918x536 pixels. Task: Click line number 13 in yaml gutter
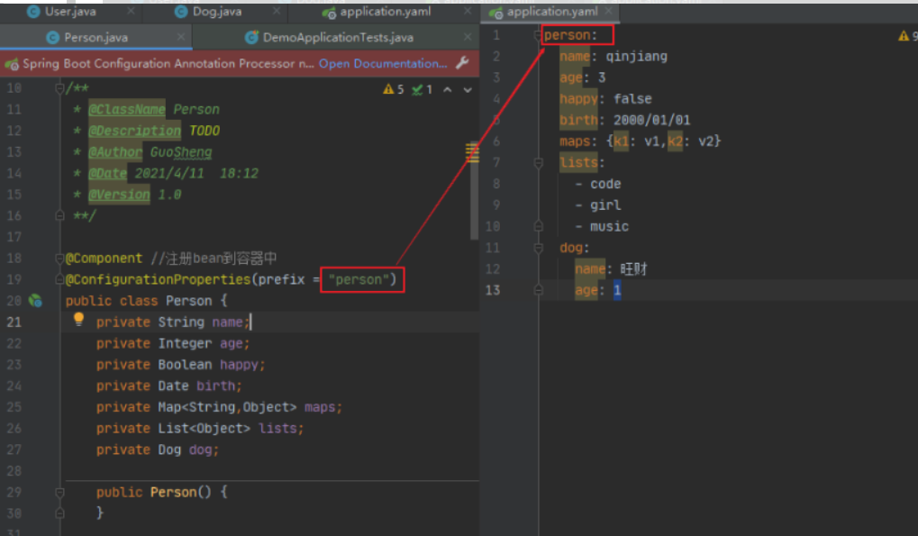pyautogui.click(x=493, y=290)
